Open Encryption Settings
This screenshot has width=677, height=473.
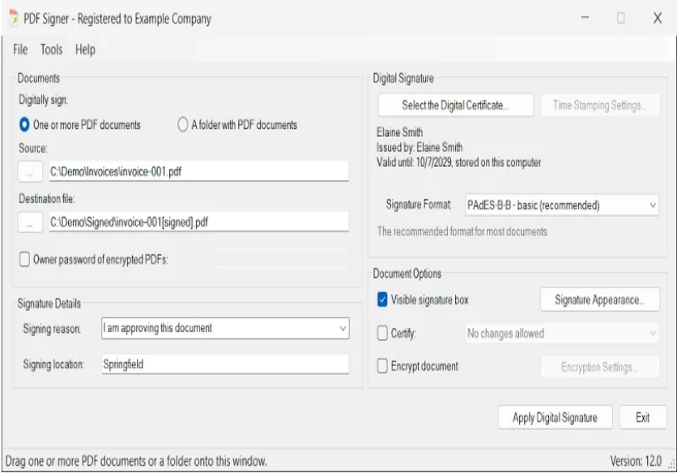[x=600, y=367]
